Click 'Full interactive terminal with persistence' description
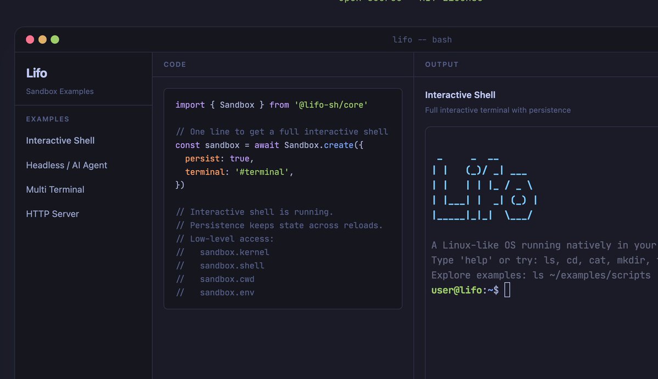This screenshot has height=379, width=658. tap(498, 110)
